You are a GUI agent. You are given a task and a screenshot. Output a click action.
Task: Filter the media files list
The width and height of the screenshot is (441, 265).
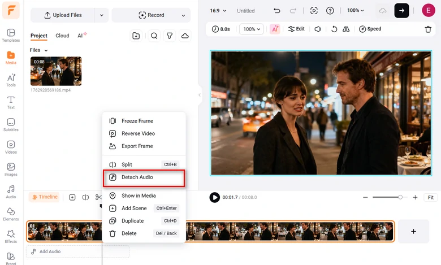tap(169, 36)
